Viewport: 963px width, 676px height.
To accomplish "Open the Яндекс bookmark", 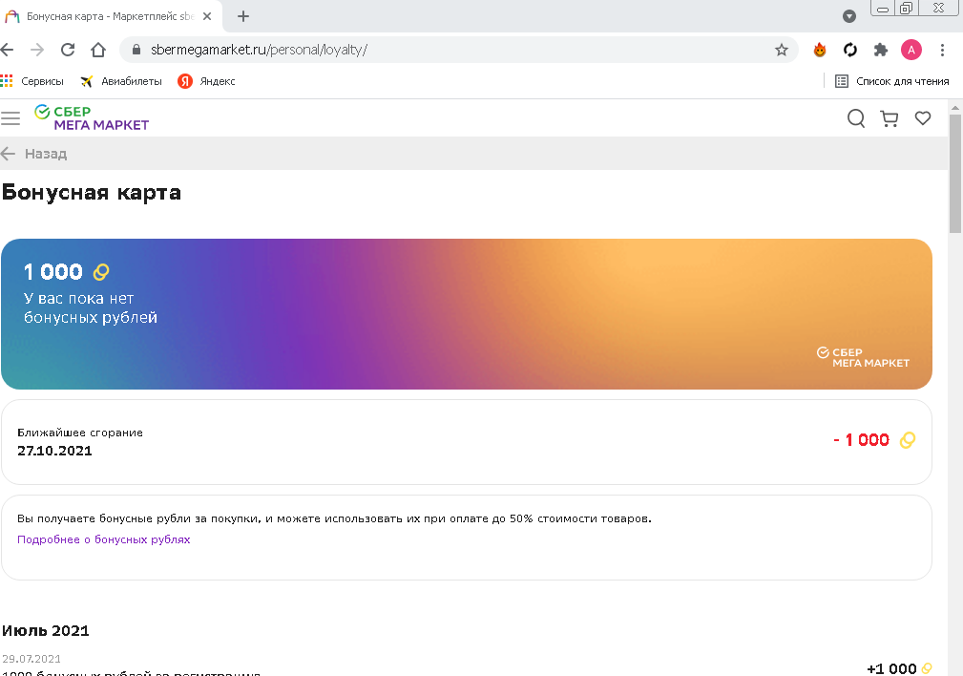I will tap(206, 81).
